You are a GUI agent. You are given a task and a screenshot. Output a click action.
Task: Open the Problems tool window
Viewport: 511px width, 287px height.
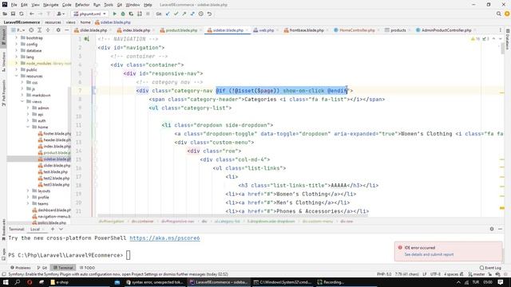coord(21,268)
